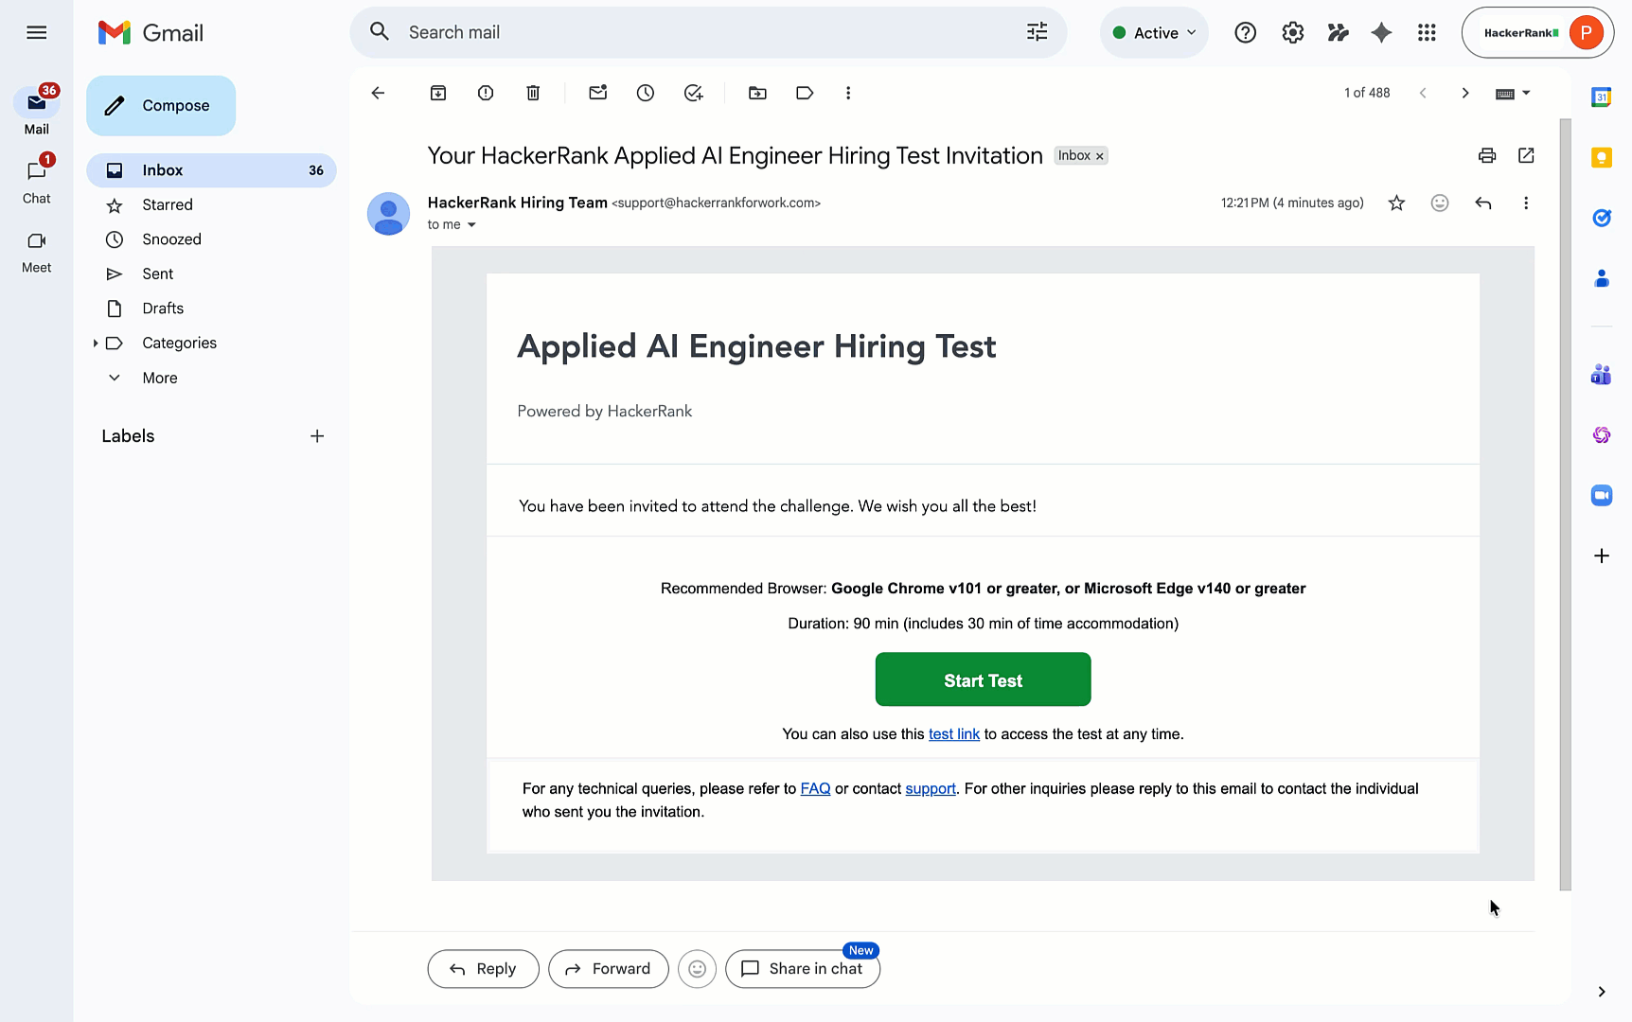Remove the Inbox label from subject
This screenshot has width=1632, height=1022.
click(1100, 156)
